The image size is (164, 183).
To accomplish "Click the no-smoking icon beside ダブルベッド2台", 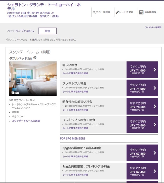I will click(x=35, y=58).
